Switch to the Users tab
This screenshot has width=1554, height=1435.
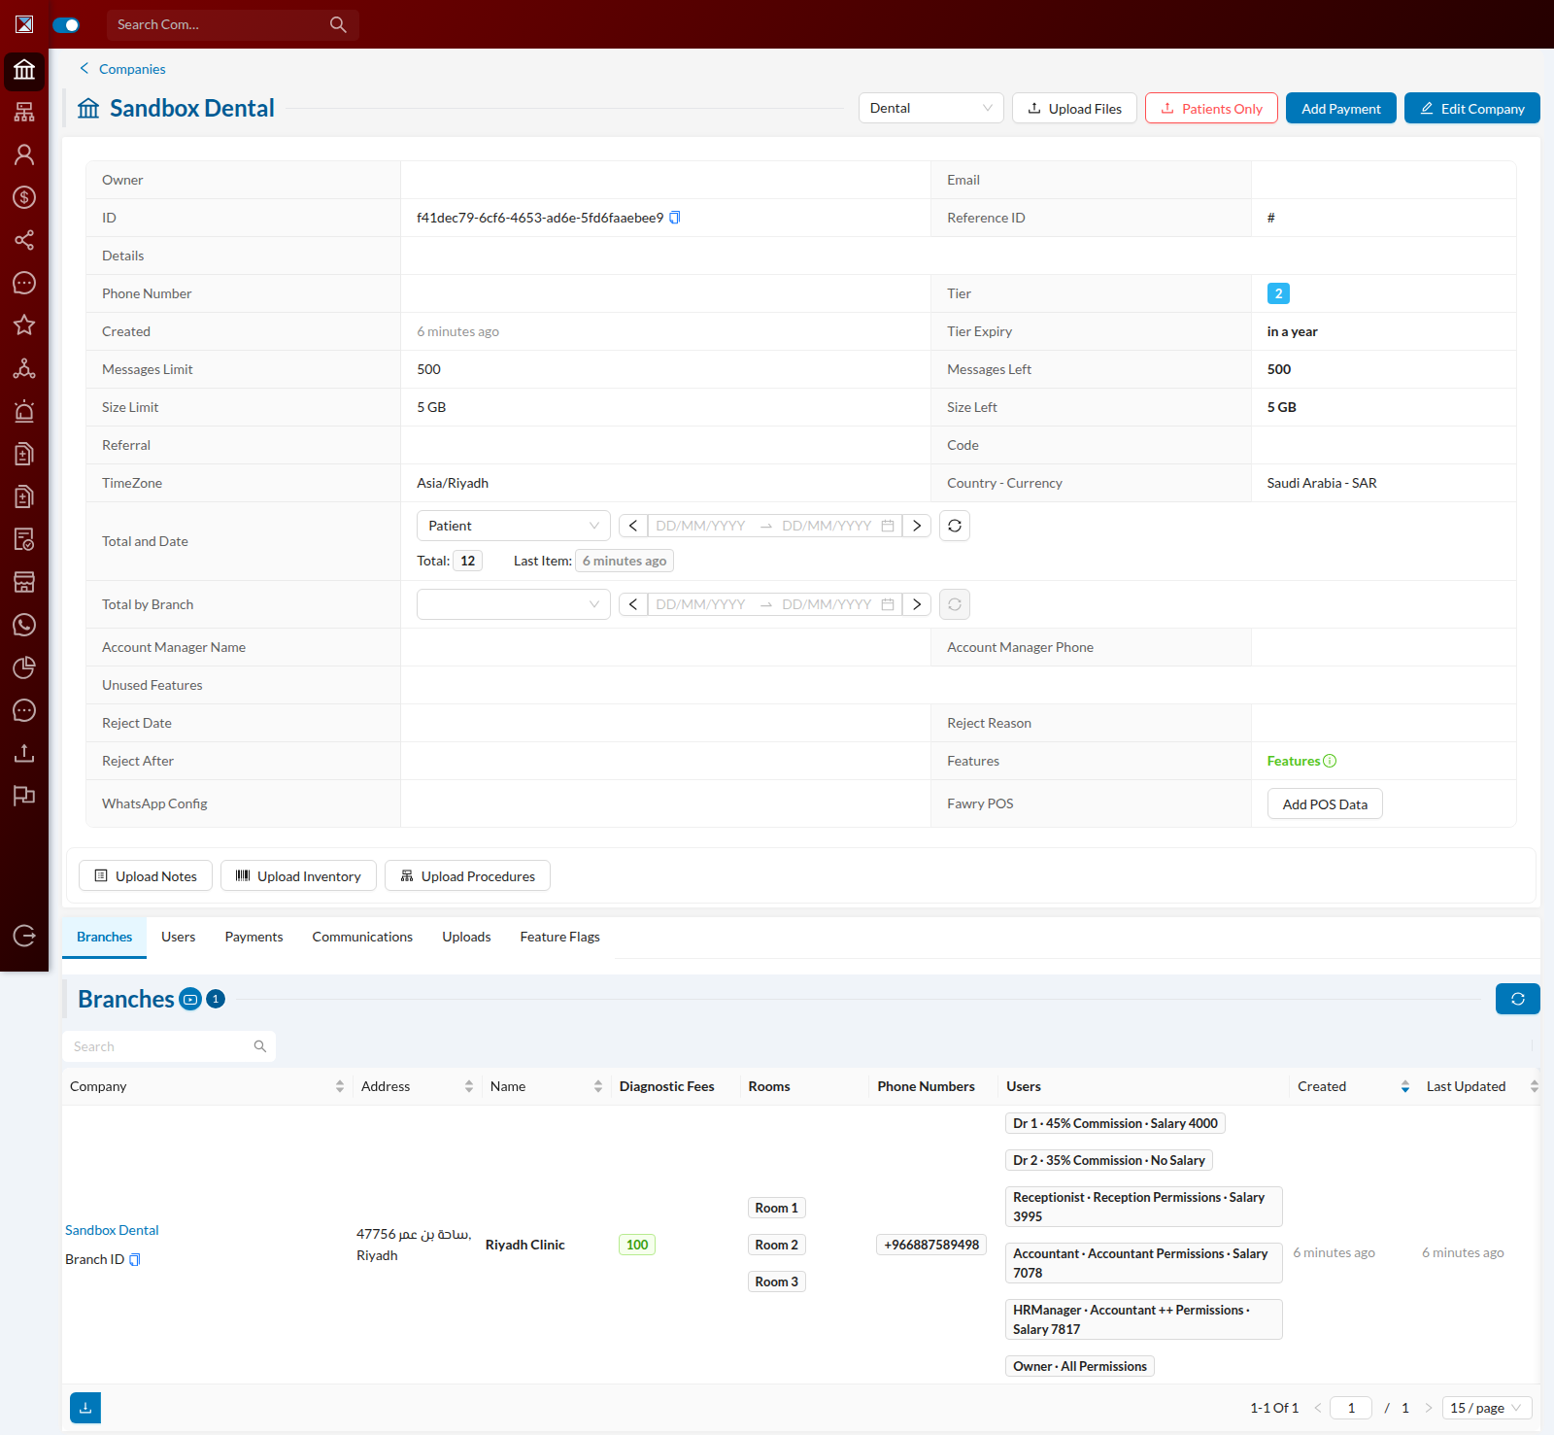tap(178, 937)
